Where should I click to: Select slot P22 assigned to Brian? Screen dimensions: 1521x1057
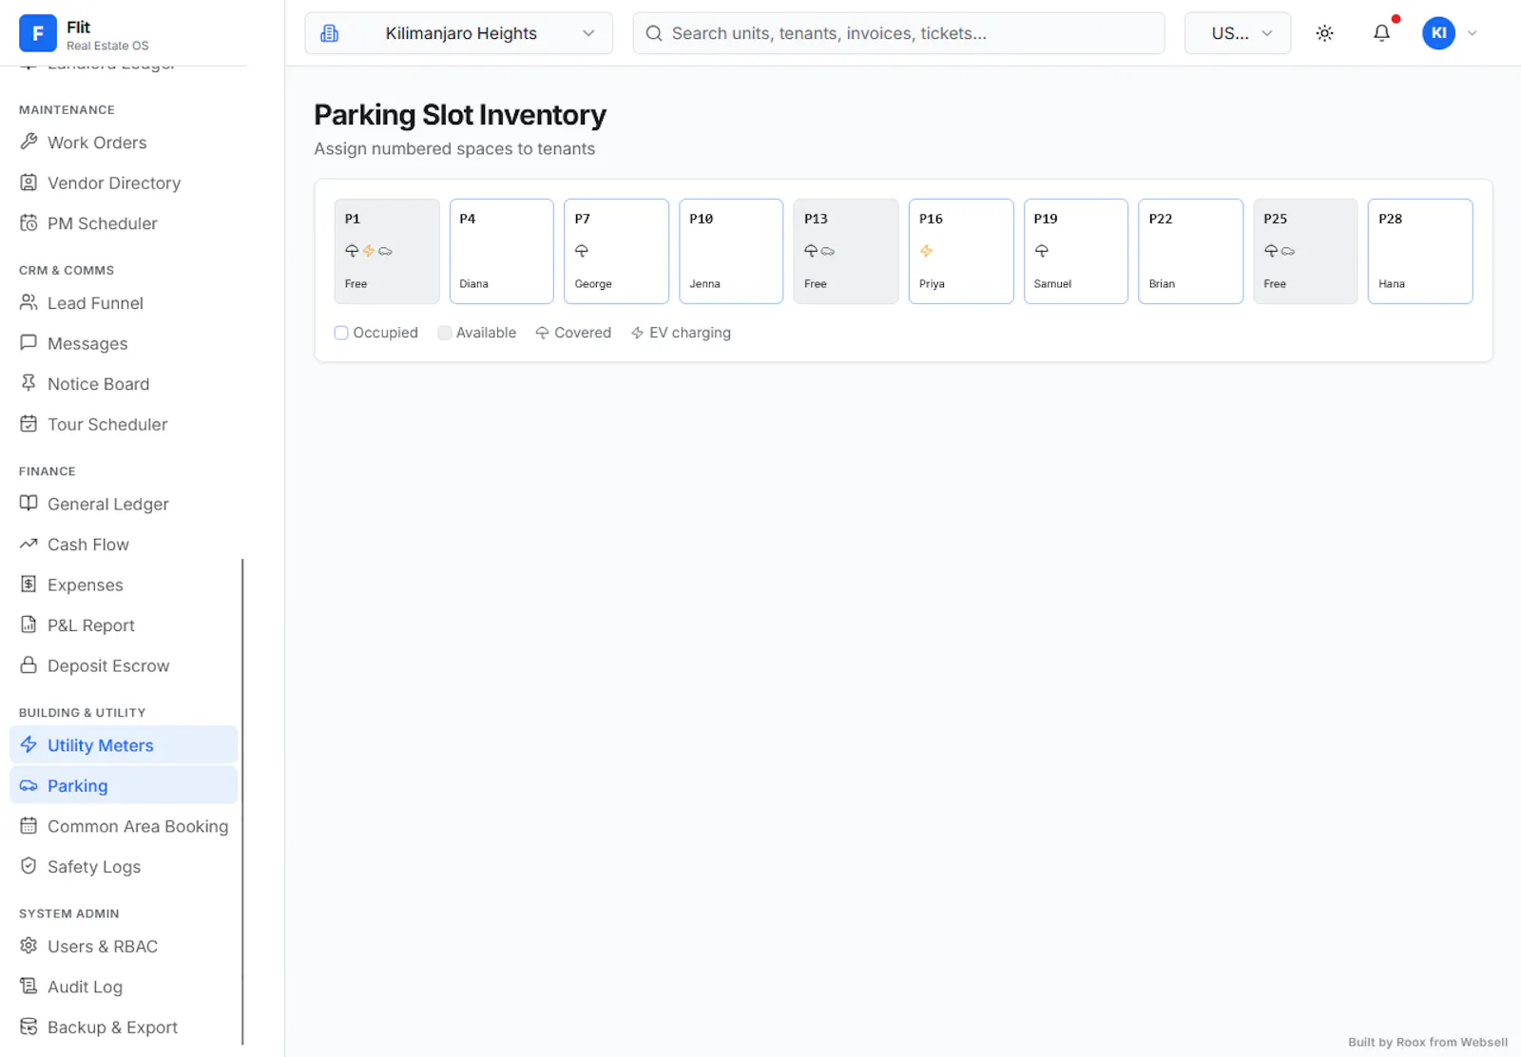pos(1190,251)
